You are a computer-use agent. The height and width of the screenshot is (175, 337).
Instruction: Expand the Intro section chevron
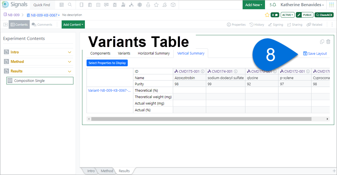pyautogui.click(x=70, y=52)
